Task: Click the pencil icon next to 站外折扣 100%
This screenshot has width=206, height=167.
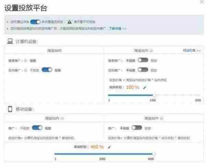Action: [x=145, y=87]
